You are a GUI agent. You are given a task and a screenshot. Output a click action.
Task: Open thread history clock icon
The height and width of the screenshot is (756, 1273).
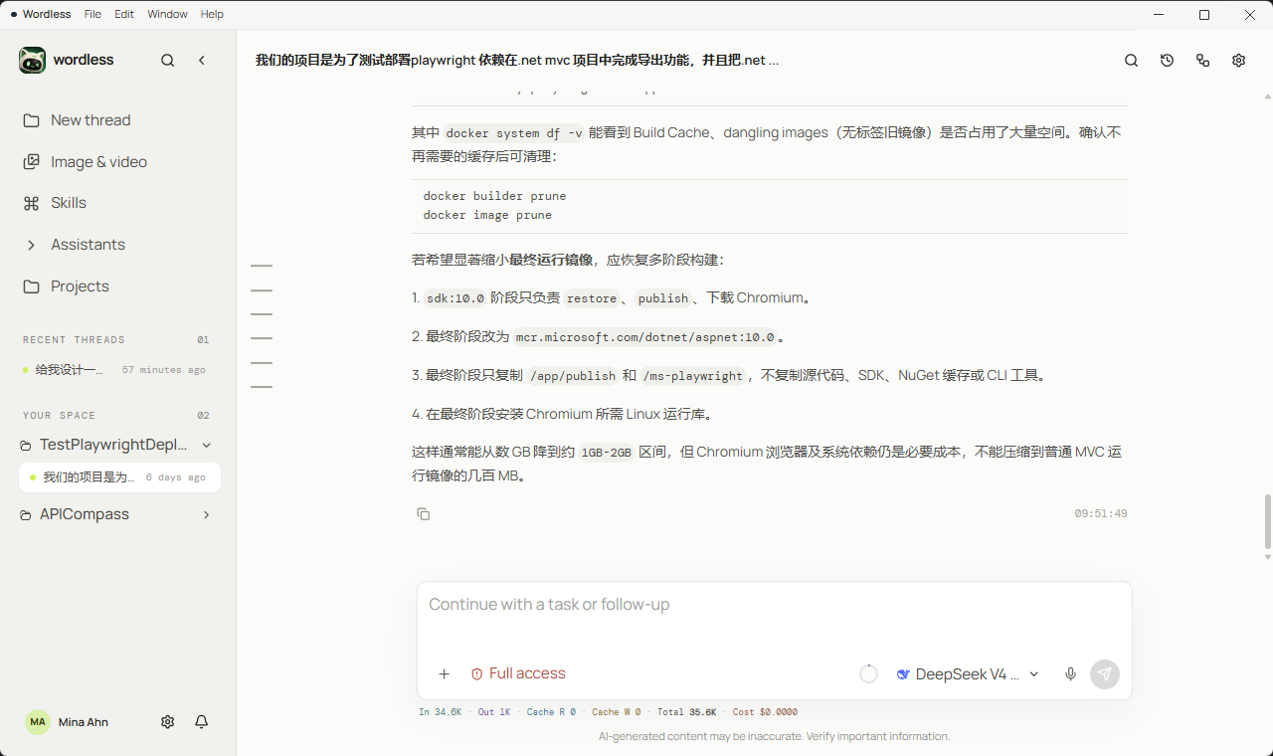[1168, 61]
